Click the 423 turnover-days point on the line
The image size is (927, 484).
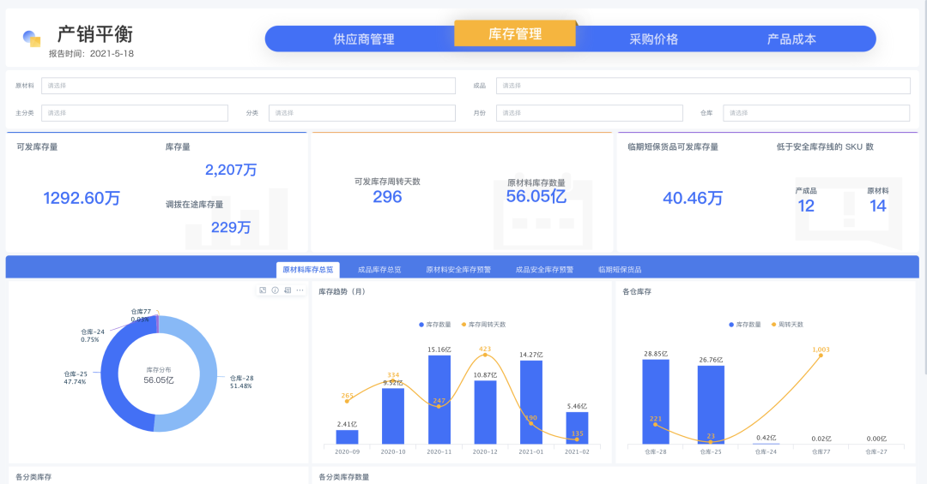(x=485, y=356)
